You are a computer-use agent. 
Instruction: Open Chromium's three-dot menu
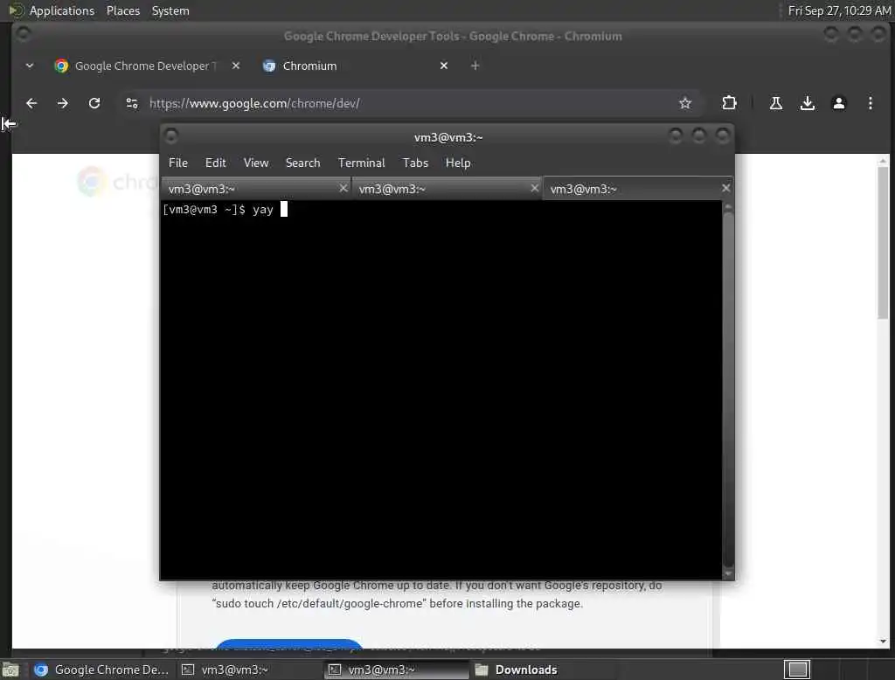tap(870, 103)
